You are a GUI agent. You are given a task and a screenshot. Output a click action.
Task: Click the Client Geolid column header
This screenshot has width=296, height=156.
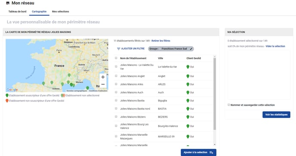coord(194,58)
